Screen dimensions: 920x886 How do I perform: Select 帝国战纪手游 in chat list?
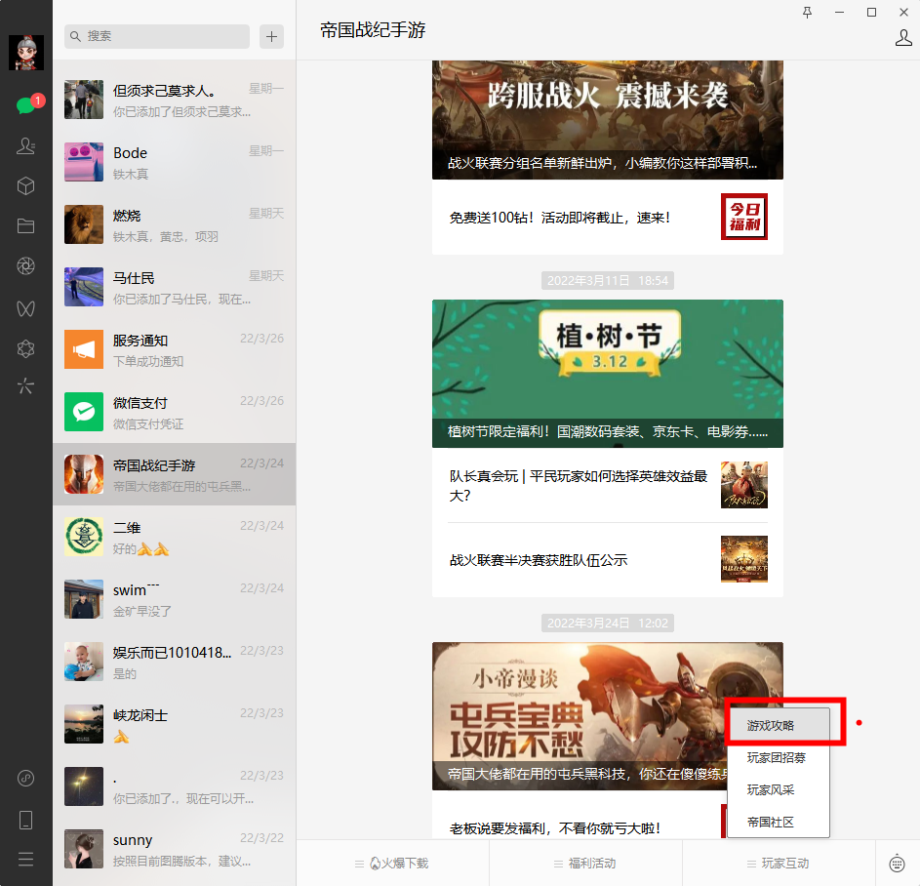point(175,474)
